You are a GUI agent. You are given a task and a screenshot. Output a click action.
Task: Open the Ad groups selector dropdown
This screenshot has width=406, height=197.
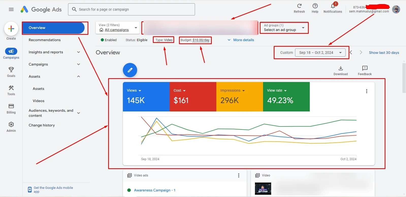point(284,28)
